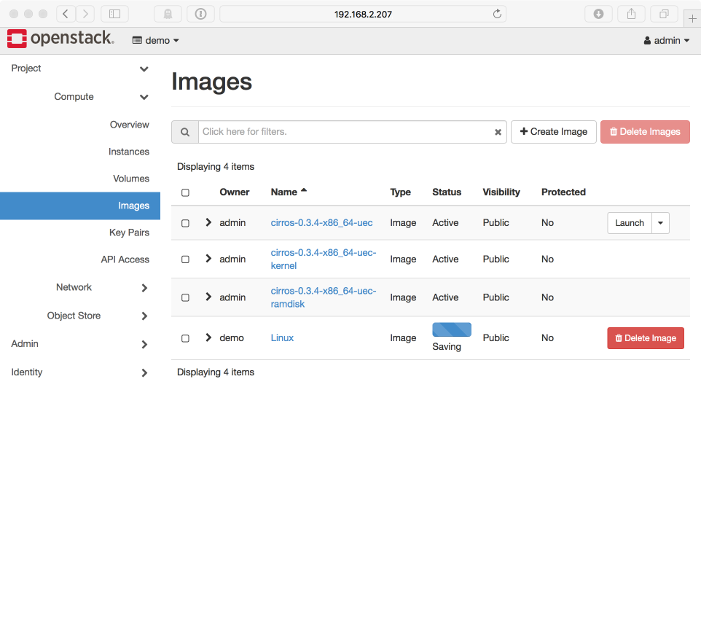Open Safari downloads icon
Viewport: 701px width, 621px height.
[598, 14]
